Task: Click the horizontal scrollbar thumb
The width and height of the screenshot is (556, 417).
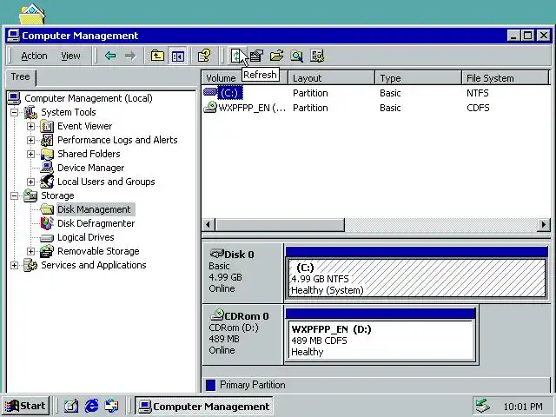Action: 280,224
